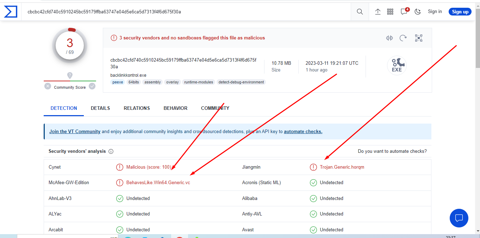Viewport: 480px width, 238px height.
Task: Click the community score question mark icon
Action: coord(70,75)
